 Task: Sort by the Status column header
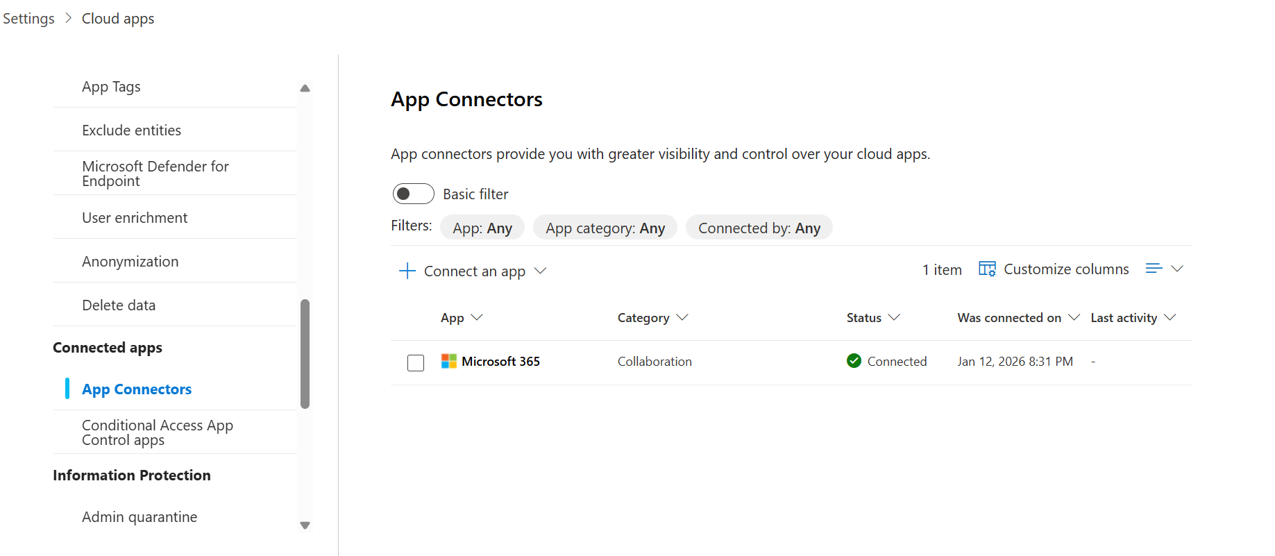(873, 317)
